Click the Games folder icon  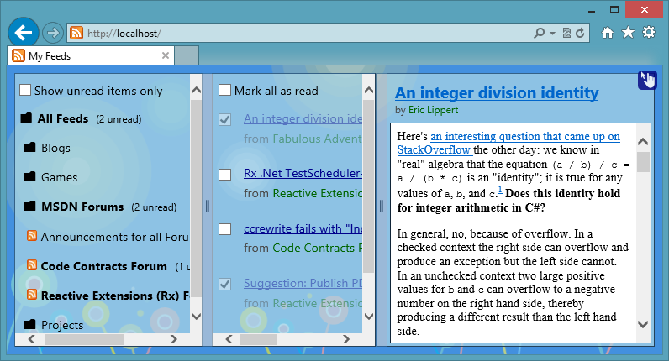tap(30, 176)
